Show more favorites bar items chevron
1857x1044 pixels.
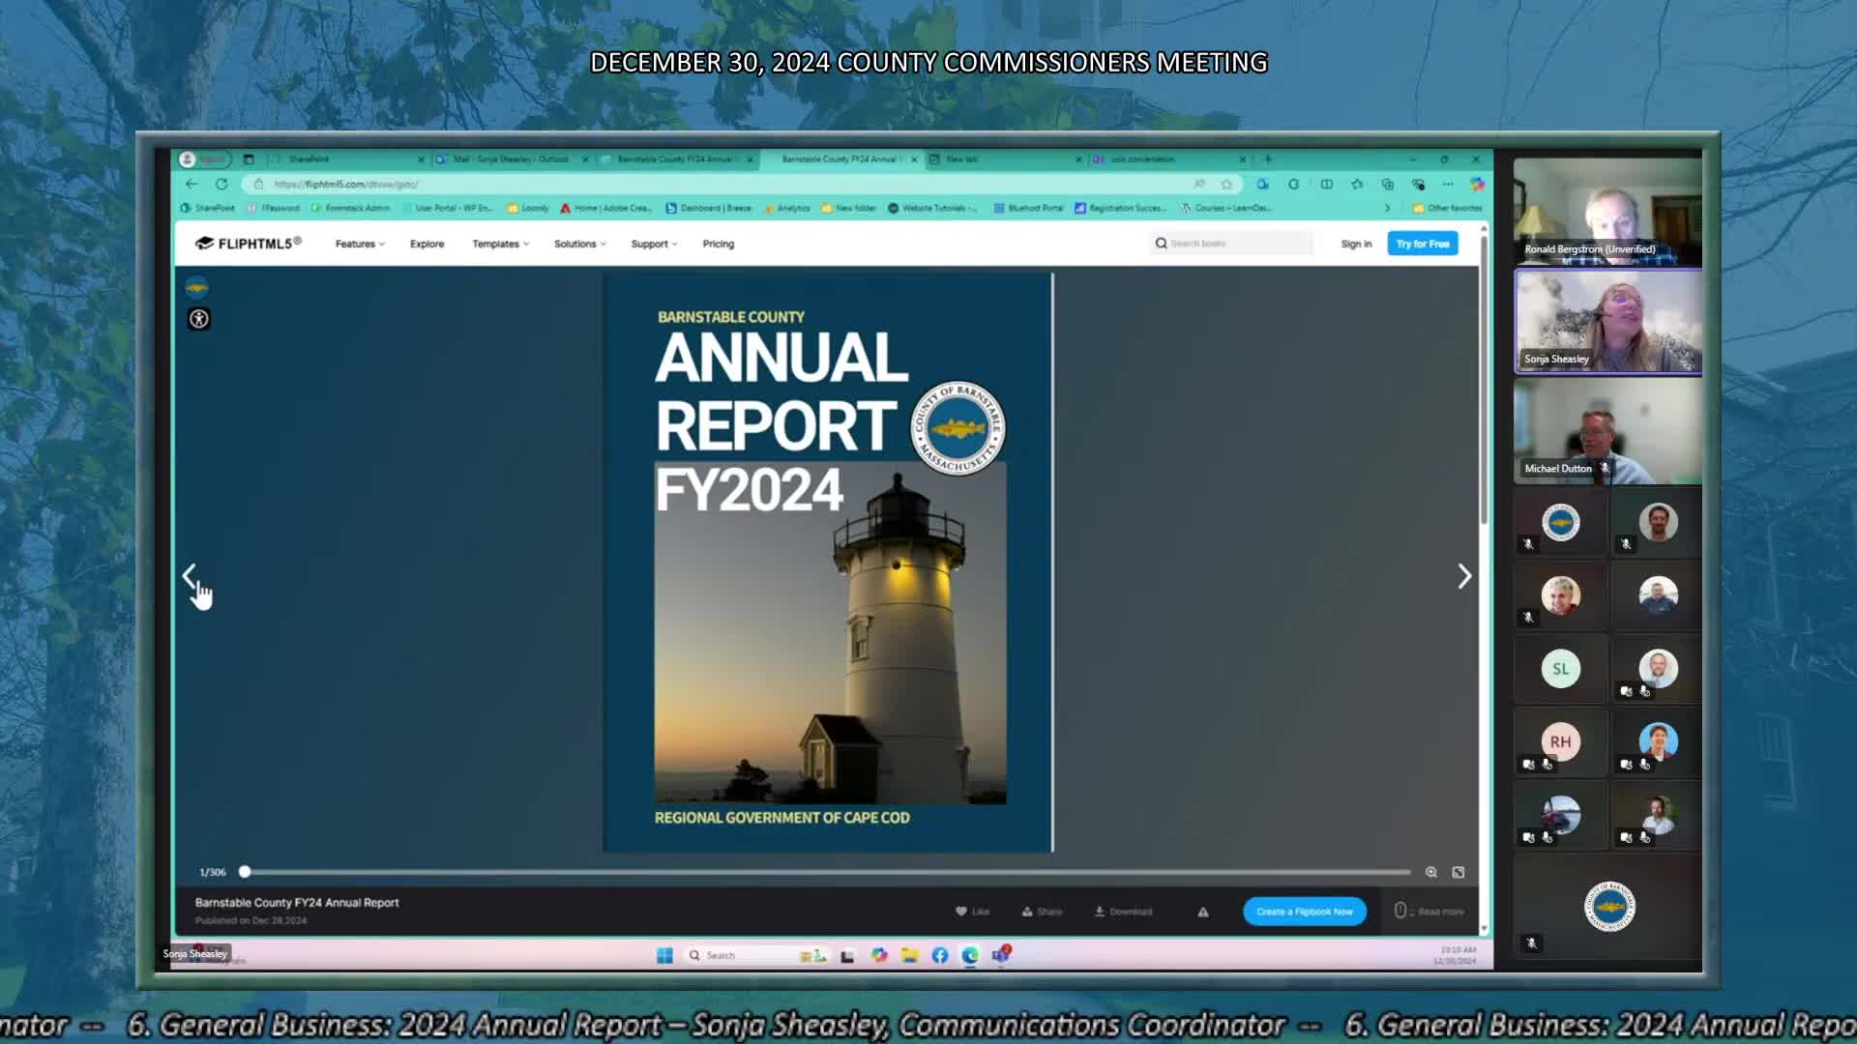point(1387,208)
